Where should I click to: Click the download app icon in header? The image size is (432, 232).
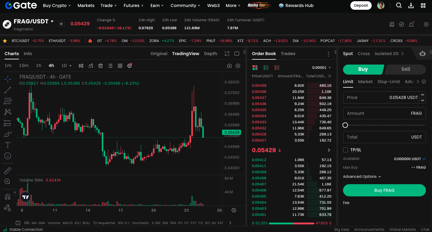pos(411,5)
